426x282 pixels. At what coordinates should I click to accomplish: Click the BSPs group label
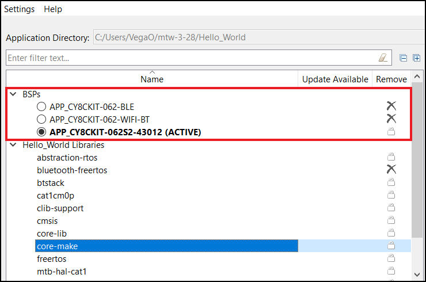pos(32,94)
